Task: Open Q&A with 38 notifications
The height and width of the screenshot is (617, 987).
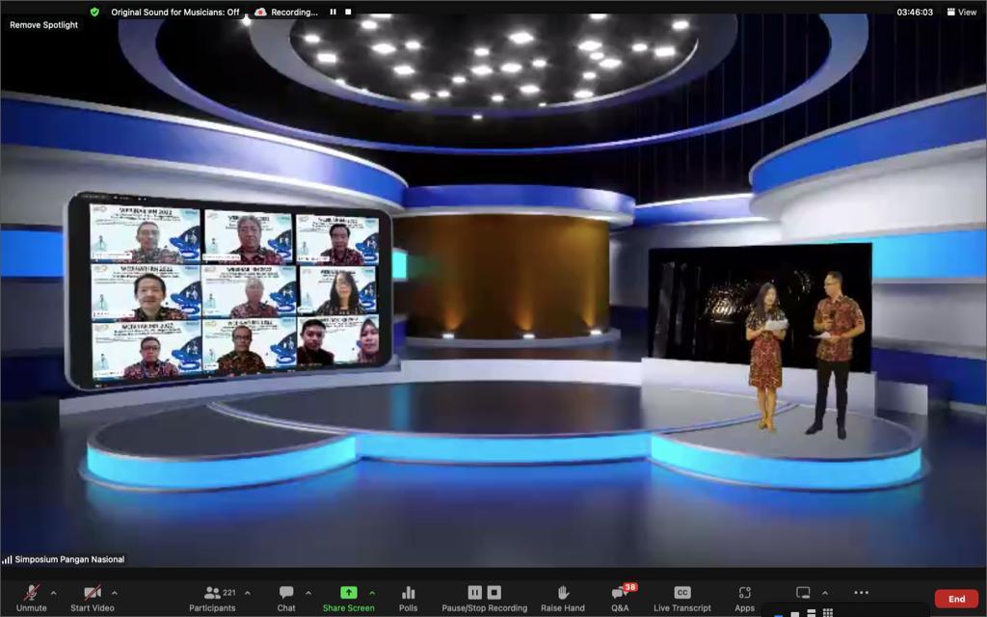Action: [x=620, y=596]
